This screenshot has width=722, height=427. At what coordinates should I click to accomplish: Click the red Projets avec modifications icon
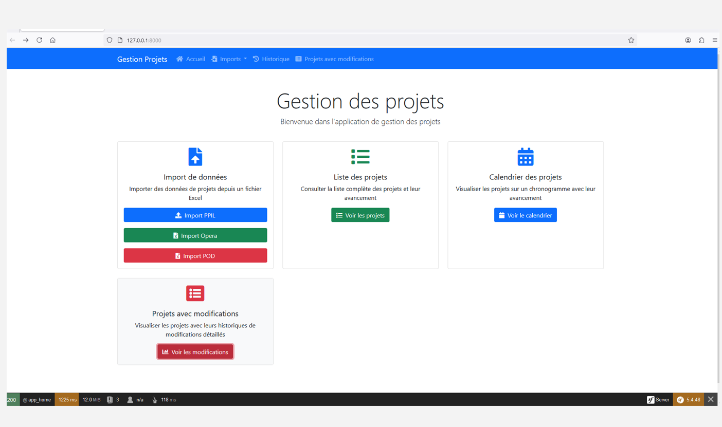tap(195, 293)
